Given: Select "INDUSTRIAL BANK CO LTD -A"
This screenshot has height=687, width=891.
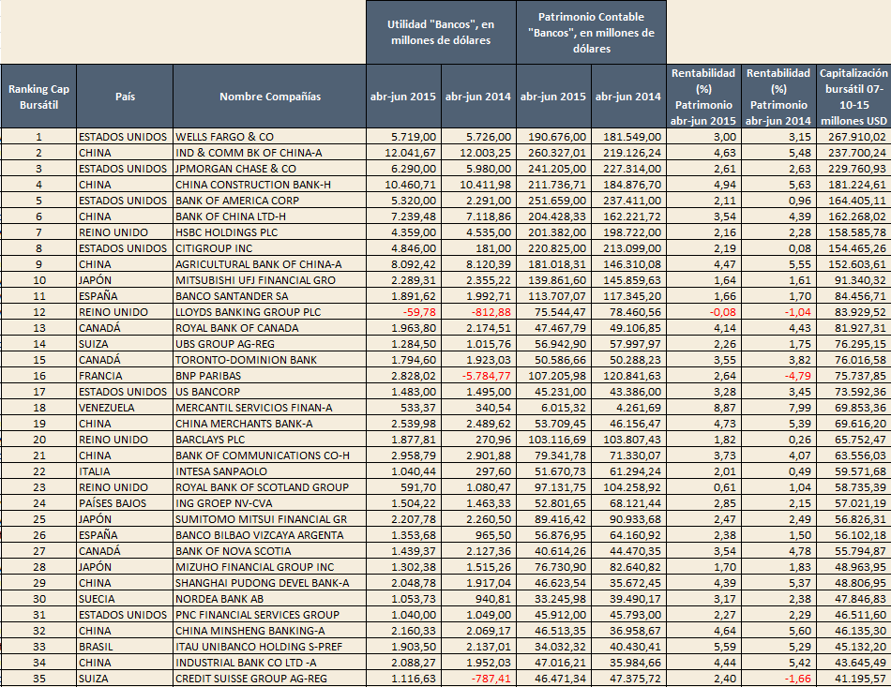Looking at the screenshot, I should coord(270,662).
